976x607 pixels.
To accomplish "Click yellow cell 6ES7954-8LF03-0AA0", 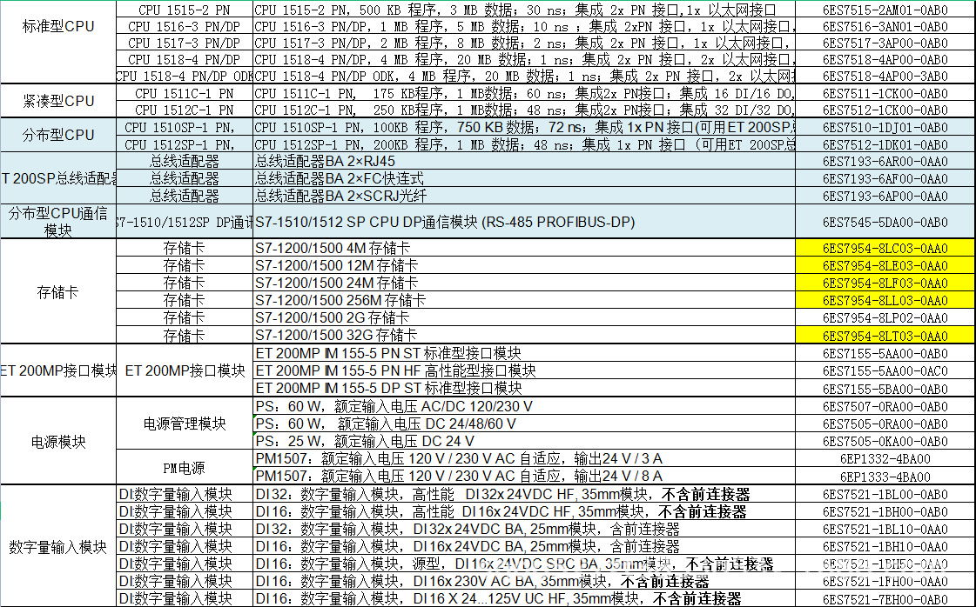I will (x=885, y=283).
